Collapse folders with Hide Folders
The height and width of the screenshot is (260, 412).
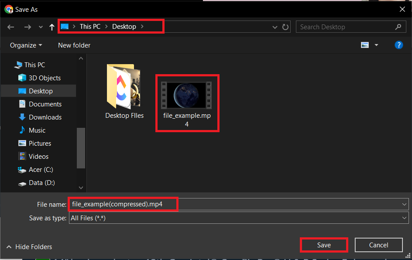29,246
